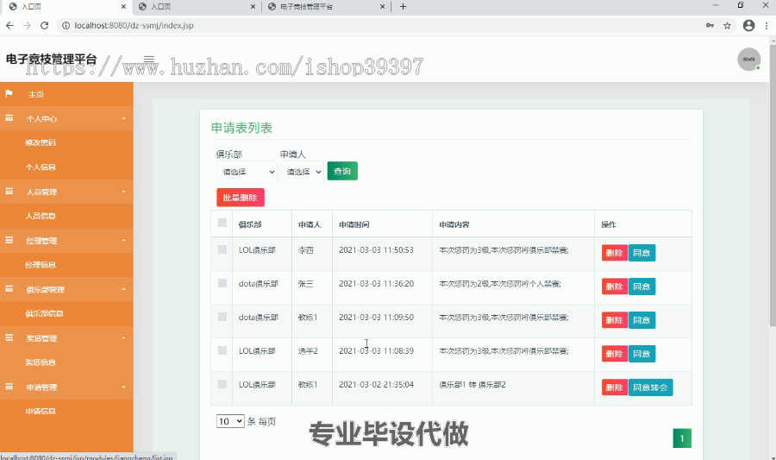The width and height of the screenshot is (776, 460).
Task: Close the 电子竞技管理平台 tab
Action: pos(382,6)
